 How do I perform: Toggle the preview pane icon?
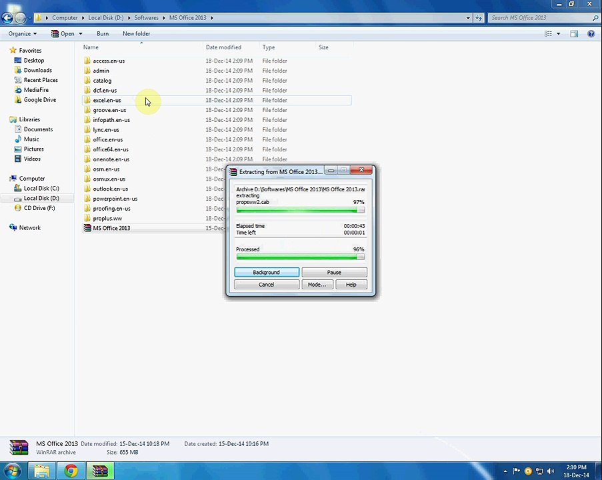[574, 34]
